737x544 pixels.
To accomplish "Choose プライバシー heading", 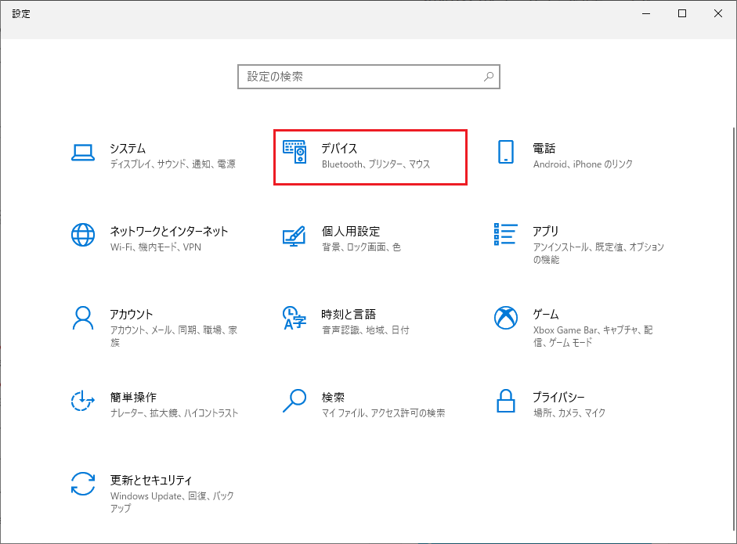I will click(558, 398).
